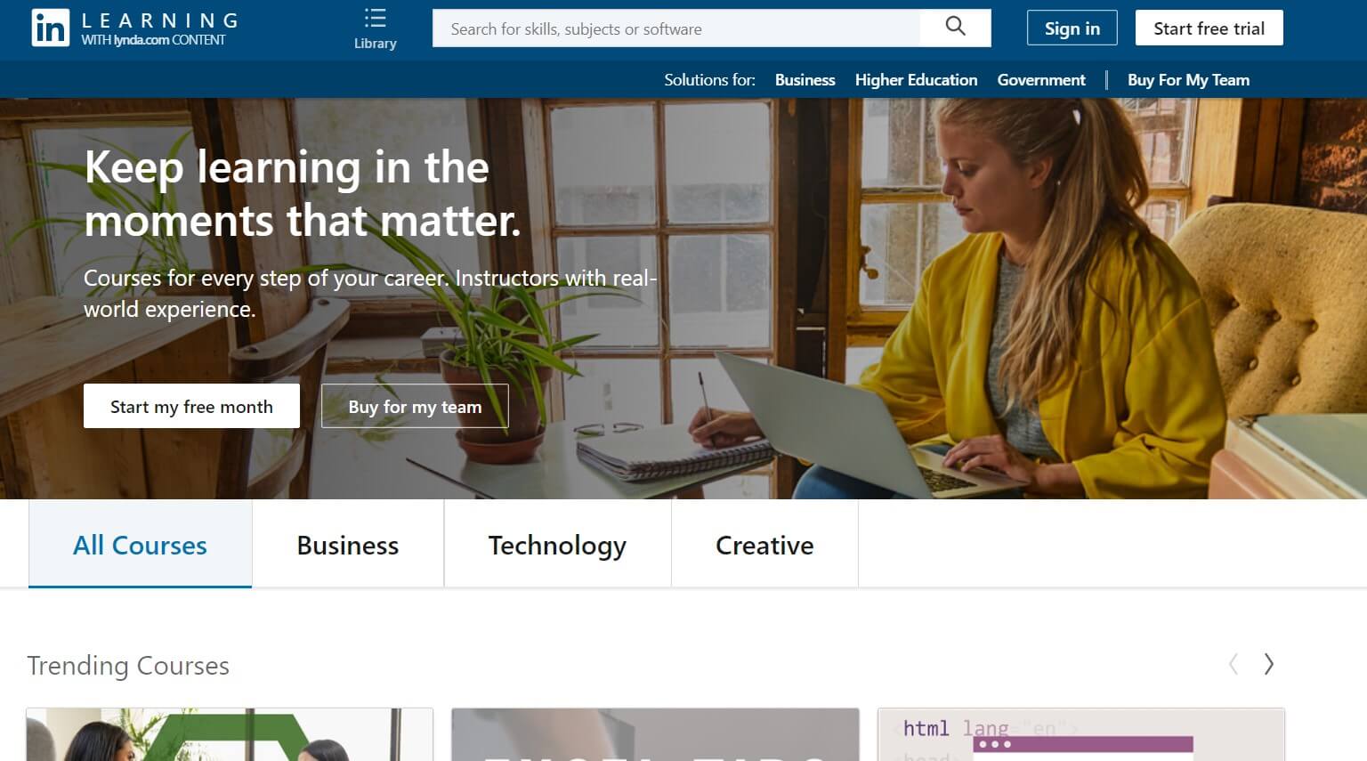Click the magnifying glass search icon
This screenshot has width=1367, height=761.
[955, 28]
